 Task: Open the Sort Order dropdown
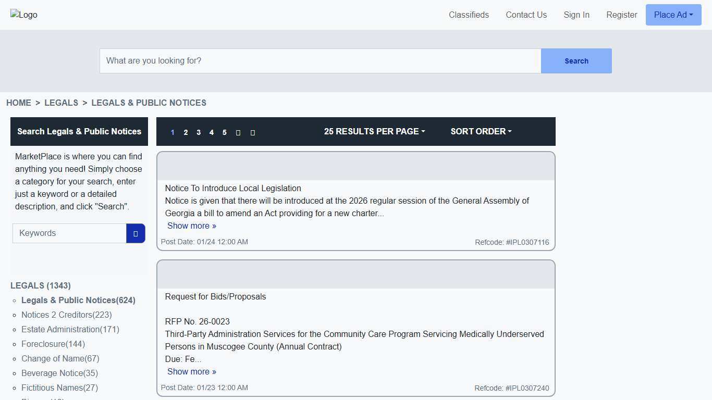[480, 131]
